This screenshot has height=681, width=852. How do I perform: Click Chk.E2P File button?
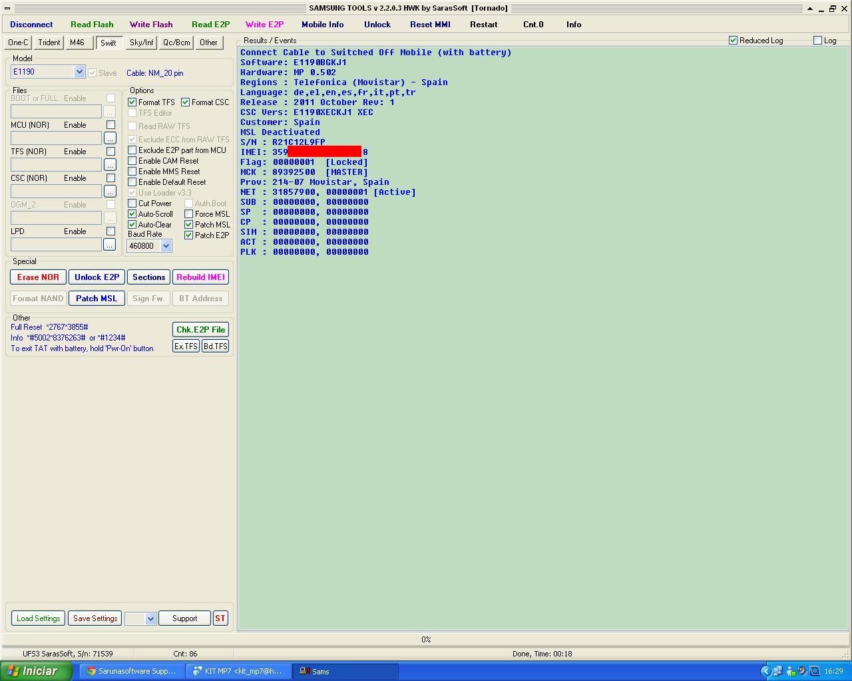pos(200,330)
